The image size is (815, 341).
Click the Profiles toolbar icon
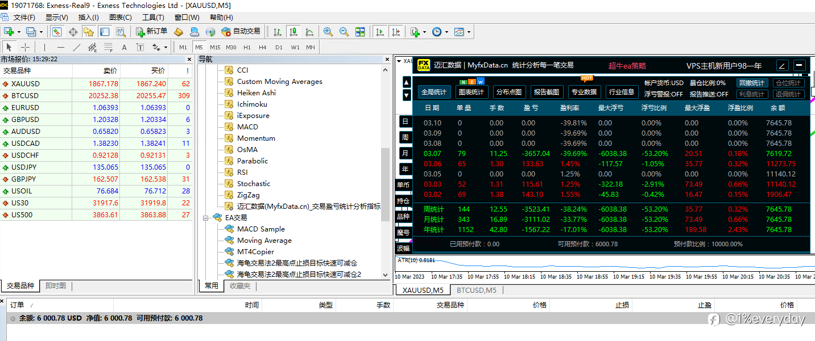pos(31,32)
